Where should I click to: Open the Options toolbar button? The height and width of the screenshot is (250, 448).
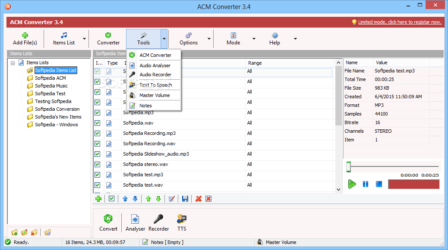pos(189,39)
